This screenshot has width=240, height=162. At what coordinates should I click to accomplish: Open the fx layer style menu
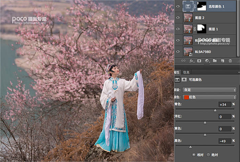(192, 61)
